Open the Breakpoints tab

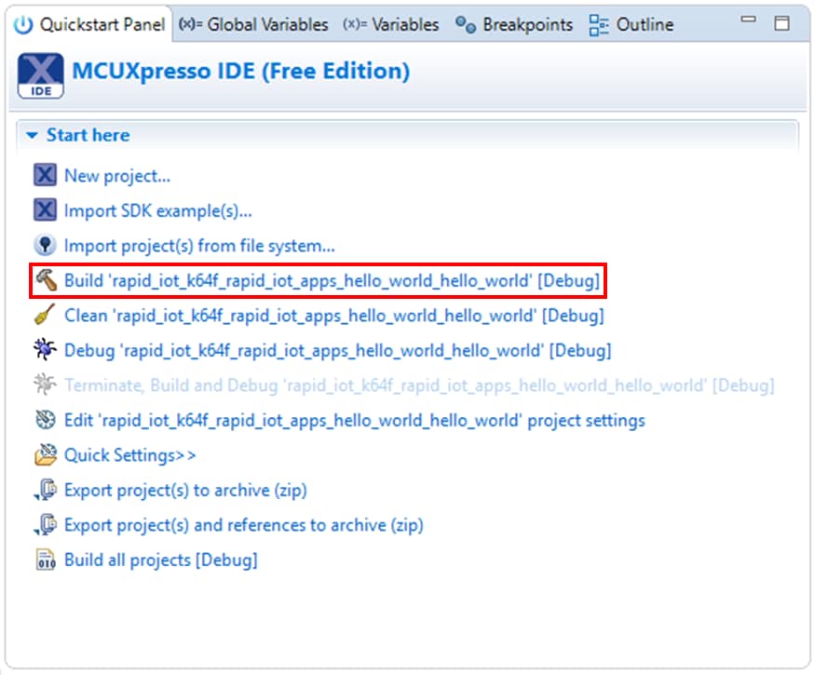(514, 25)
